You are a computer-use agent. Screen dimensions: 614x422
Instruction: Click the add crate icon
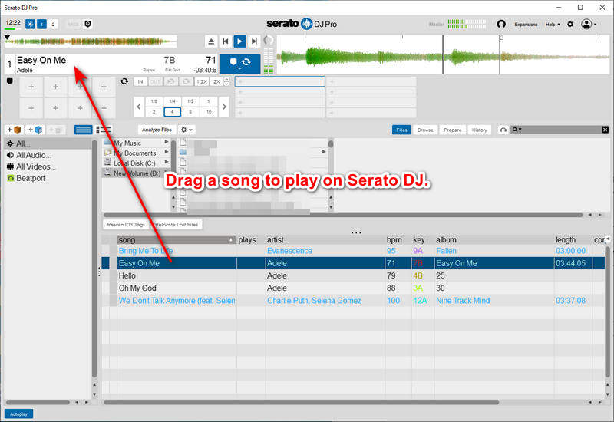pyautogui.click(x=15, y=130)
